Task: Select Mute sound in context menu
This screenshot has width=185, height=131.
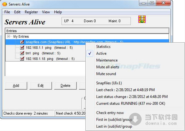Action: pos(135,74)
